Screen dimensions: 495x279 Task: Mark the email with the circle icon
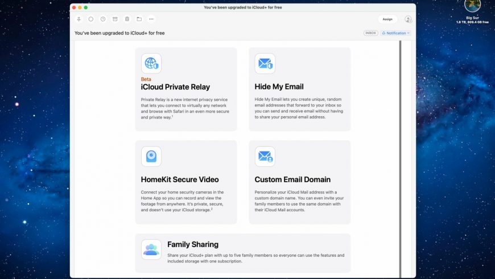tap(91, 19)
